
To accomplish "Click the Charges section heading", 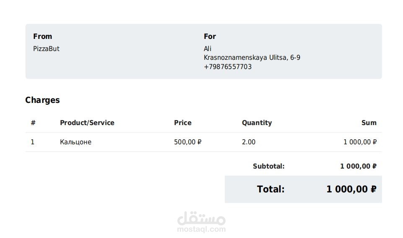I will (42, 100).
